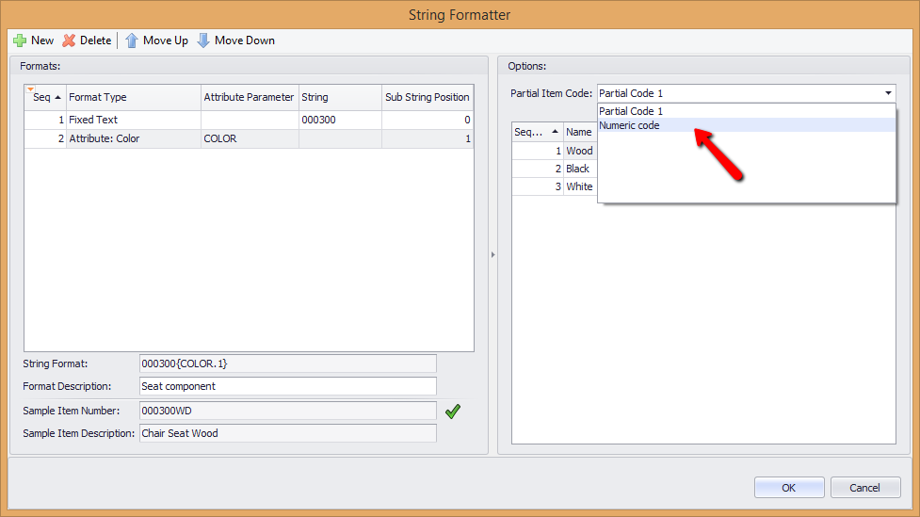Click the green plus New icon

pos(20,40)
